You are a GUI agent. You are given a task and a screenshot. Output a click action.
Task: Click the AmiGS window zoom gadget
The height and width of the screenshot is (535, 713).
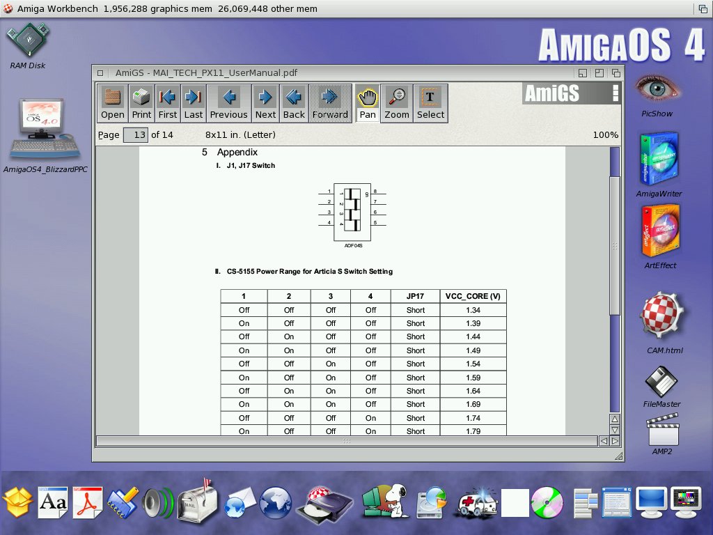click(600, 72)
